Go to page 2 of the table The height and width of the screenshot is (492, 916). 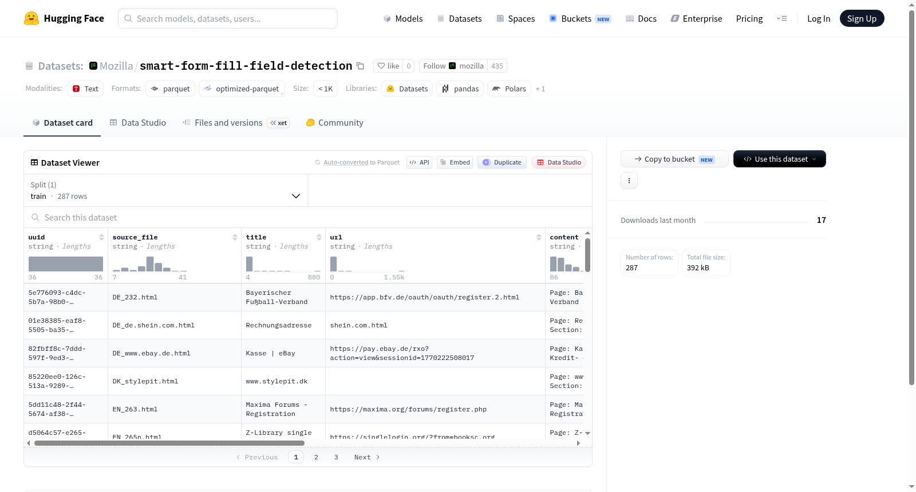point(316,457)
